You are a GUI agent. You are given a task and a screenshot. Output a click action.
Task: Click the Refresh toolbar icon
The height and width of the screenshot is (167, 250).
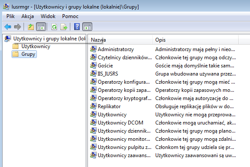click(54, 27)
